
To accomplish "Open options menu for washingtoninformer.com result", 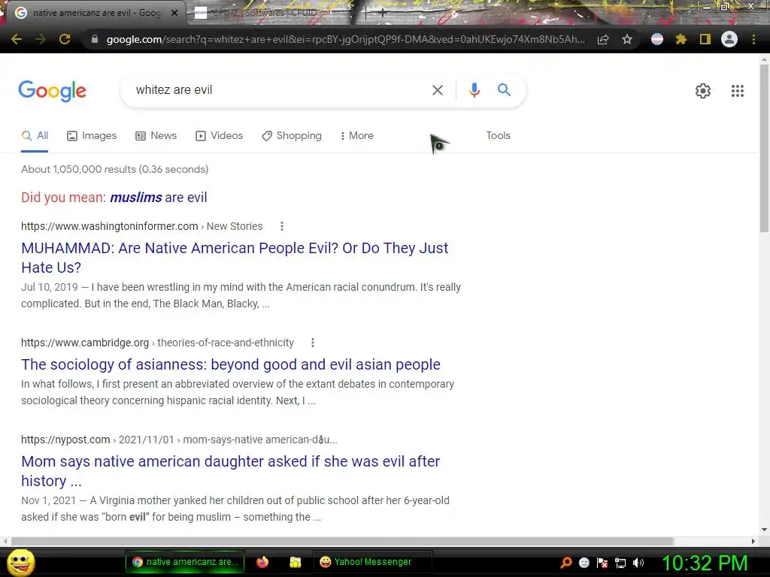I will (x=281, y=226).
